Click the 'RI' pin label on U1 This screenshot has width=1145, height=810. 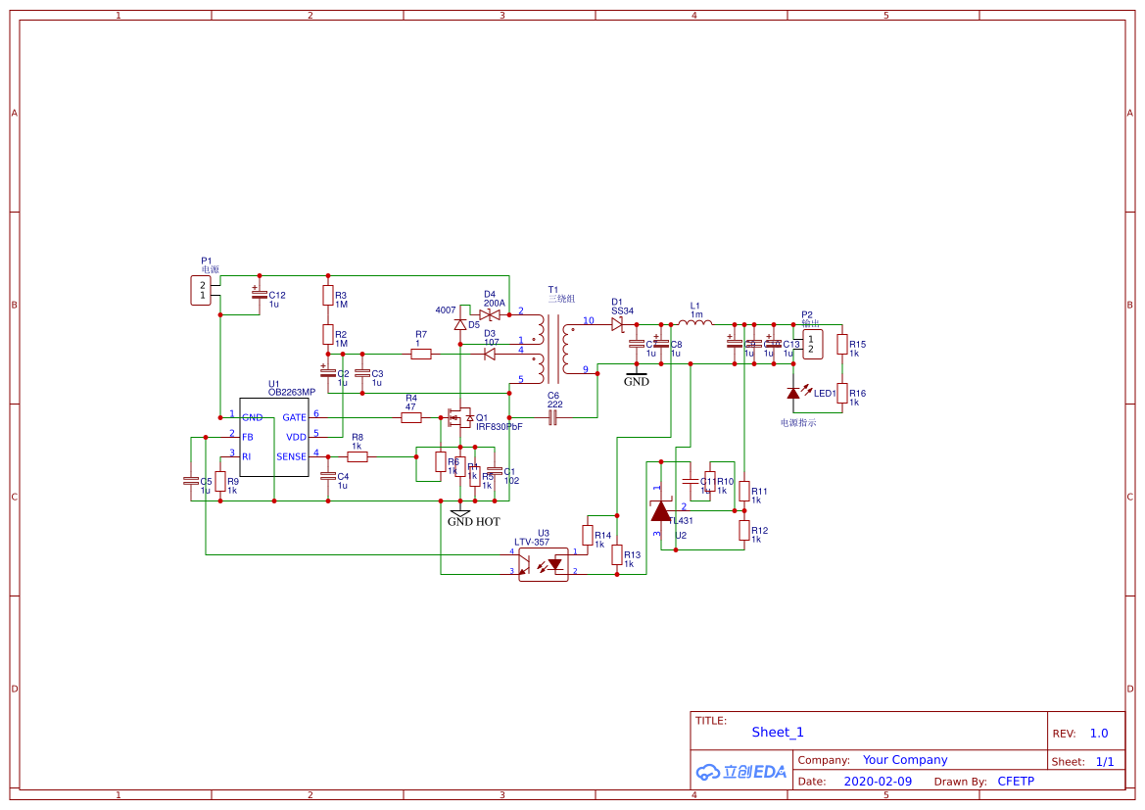coord(246,457)
